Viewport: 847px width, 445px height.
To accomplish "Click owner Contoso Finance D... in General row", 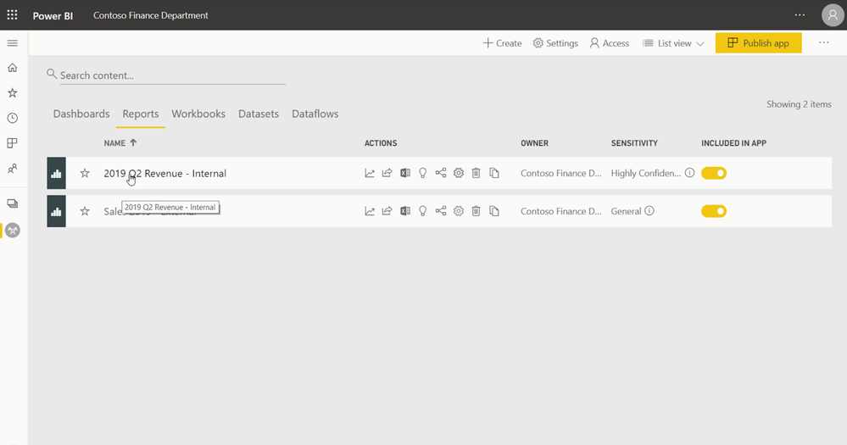I will click(x=560, y=211).
